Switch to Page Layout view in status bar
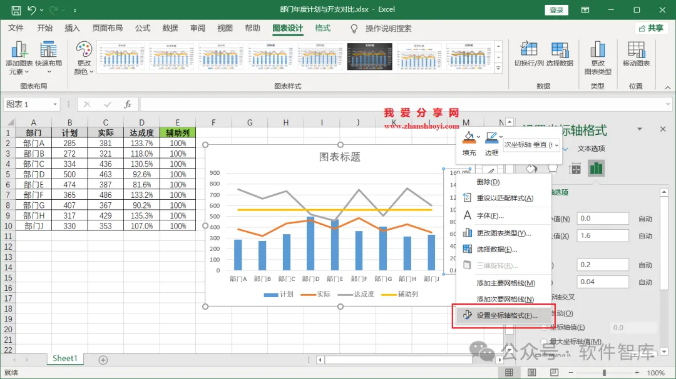 pyautogui.click(x=531, y=373)
